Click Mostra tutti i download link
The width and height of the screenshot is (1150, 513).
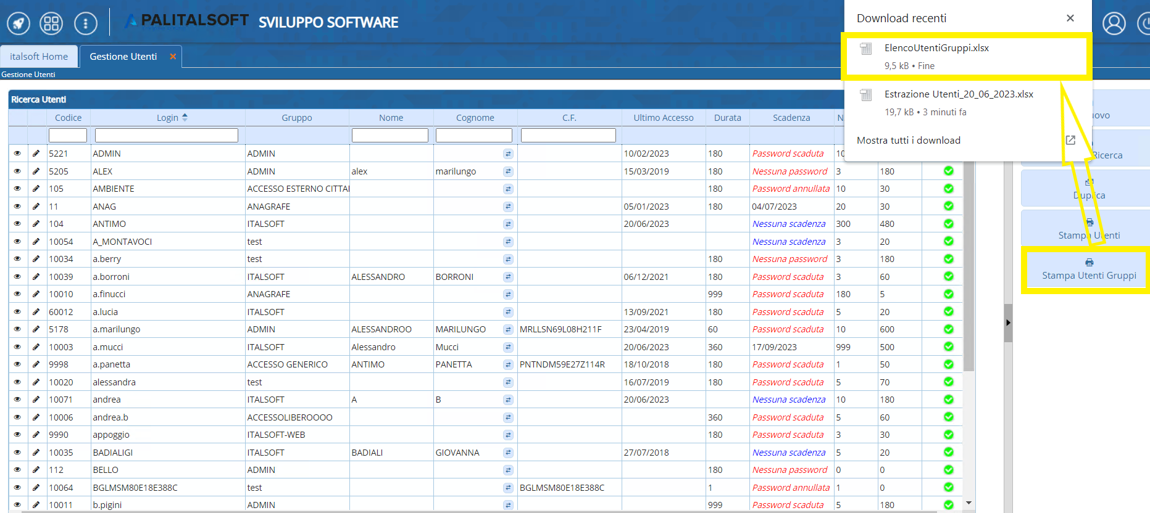click(908, 140)
